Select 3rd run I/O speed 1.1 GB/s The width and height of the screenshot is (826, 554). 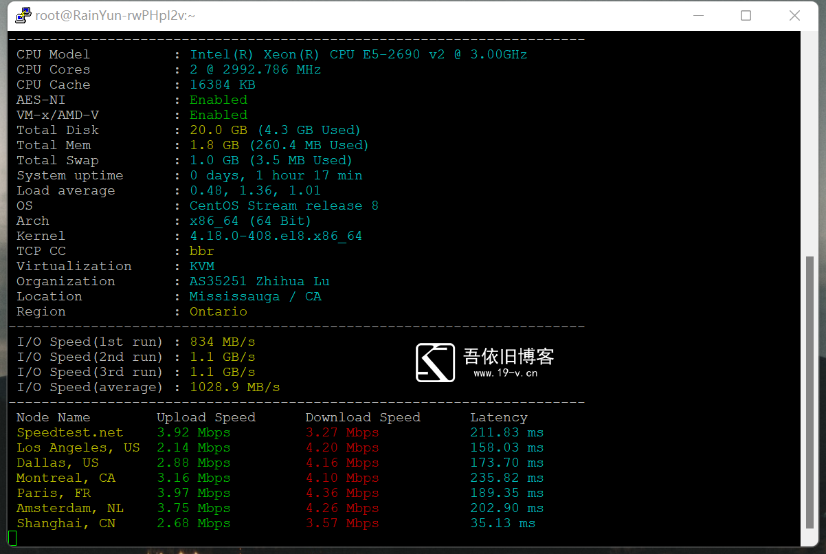[x=223, y=372]
